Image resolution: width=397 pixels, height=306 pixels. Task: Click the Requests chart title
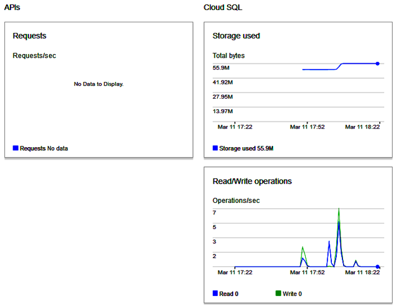29,36
